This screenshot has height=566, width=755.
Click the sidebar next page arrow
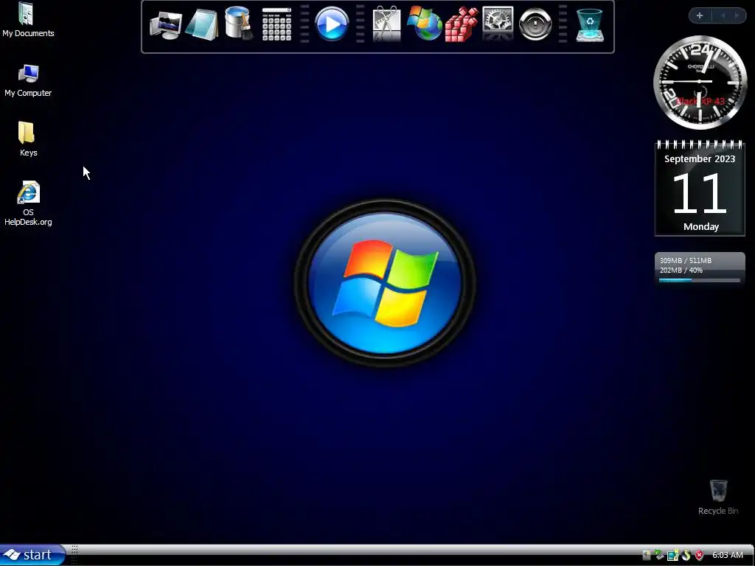pyautogui.click(x=737, y=15)
